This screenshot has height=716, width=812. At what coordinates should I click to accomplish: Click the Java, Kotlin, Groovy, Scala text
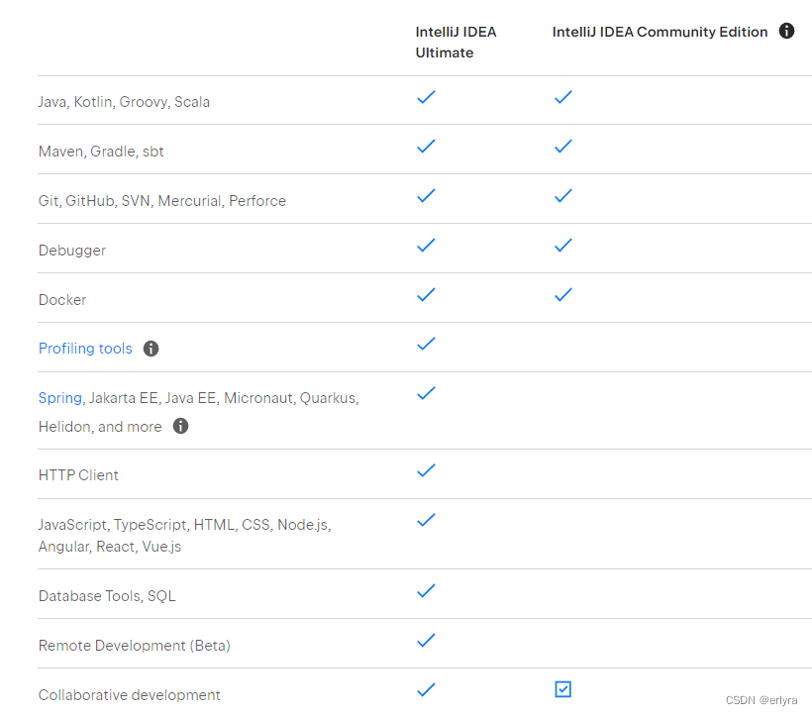124,102
